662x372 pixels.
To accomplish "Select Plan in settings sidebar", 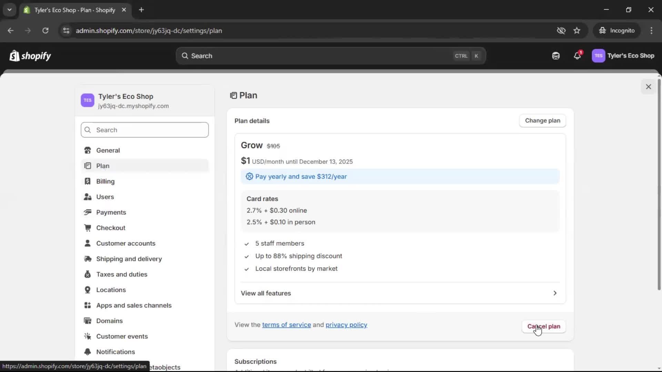I will [145, 166].
